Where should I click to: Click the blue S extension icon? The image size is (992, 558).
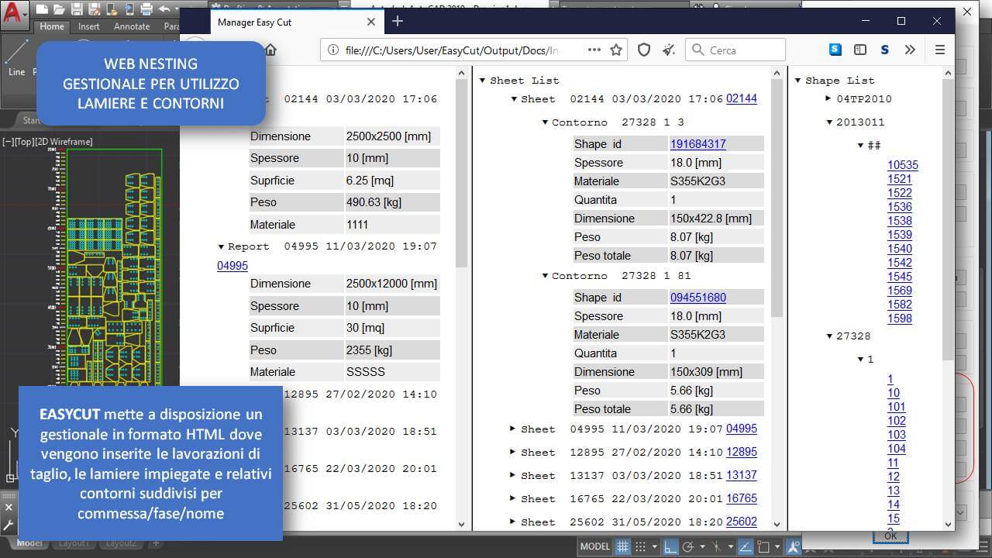(835, 50)
